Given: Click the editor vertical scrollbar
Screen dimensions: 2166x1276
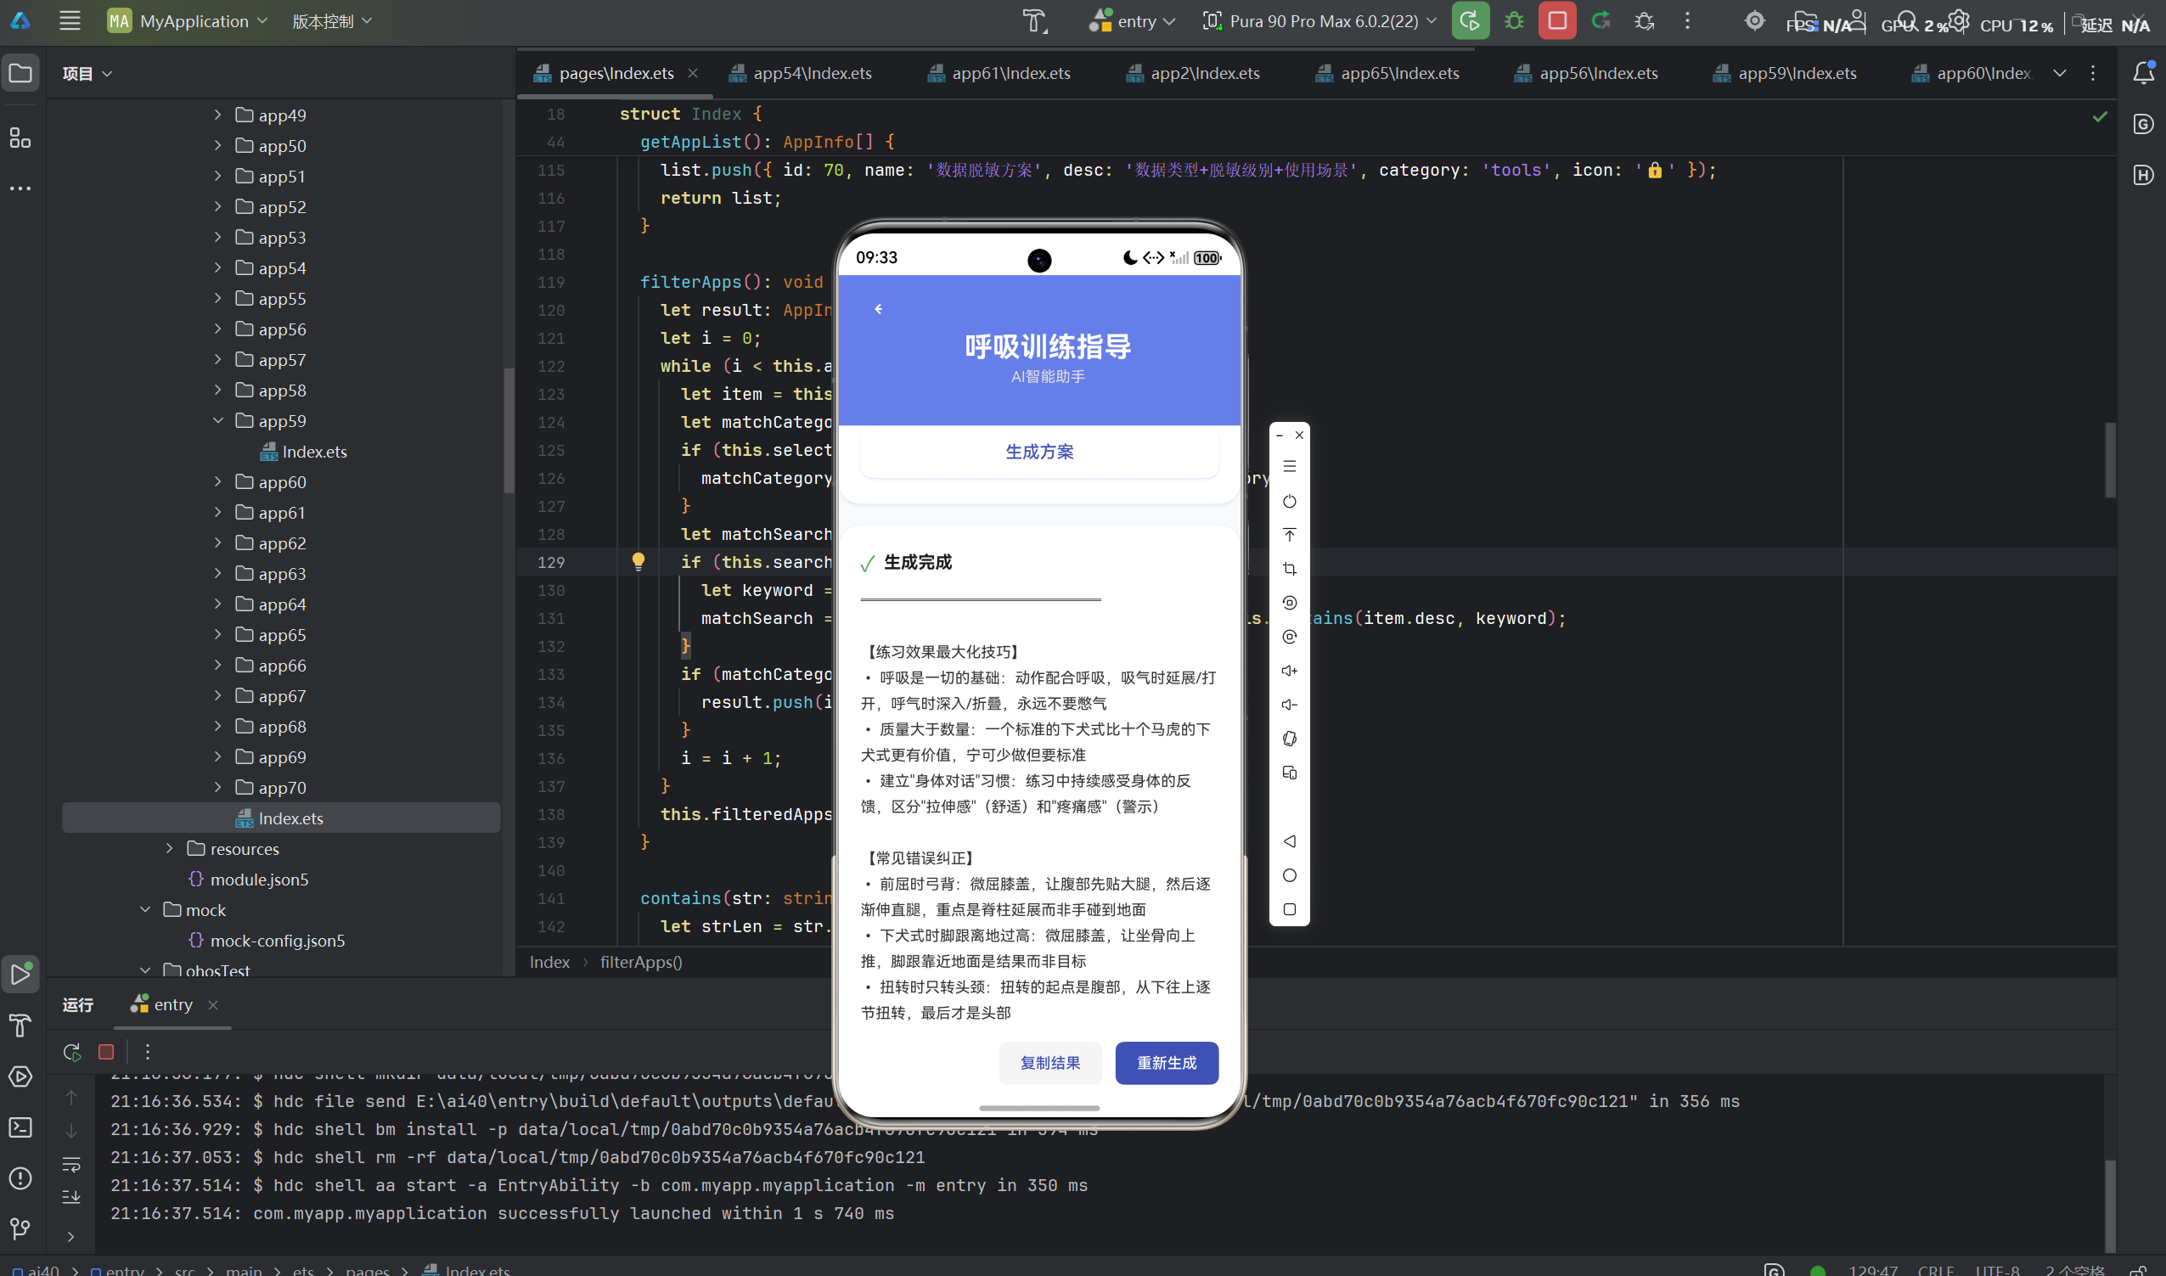Looking at the screenshot, I should coord(2110,460).
